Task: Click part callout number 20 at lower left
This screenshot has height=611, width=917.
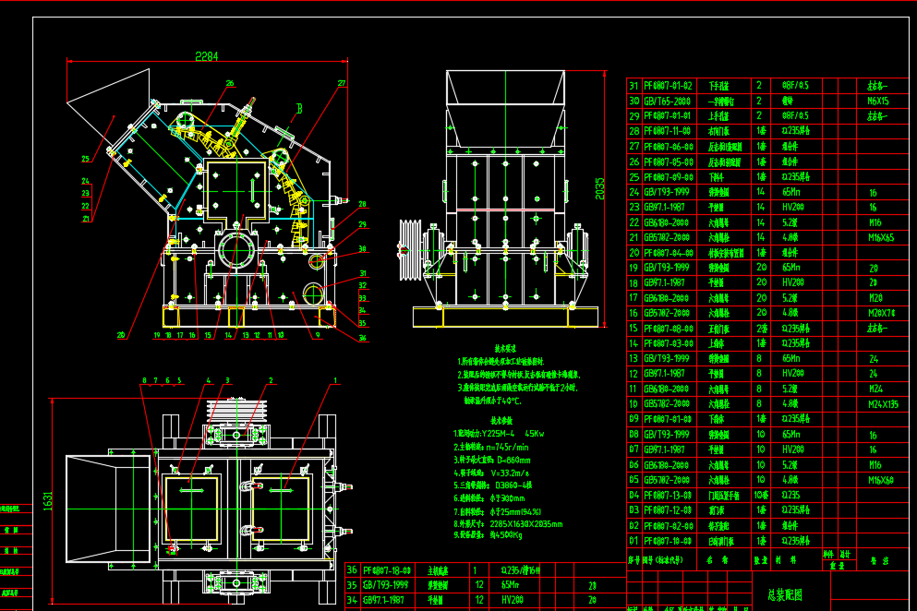Action: tap(120, 334)
